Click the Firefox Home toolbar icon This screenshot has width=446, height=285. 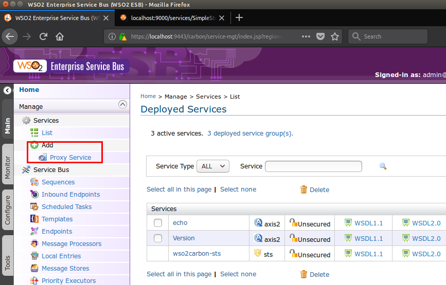(x=60, y=36)
